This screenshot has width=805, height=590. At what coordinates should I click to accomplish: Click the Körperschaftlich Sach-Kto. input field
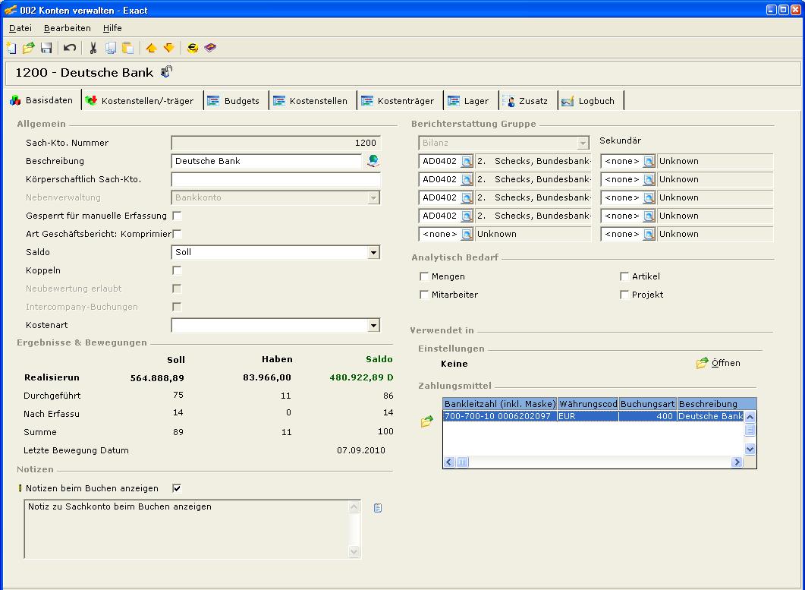pyautogui.click(x=275, y=179)
